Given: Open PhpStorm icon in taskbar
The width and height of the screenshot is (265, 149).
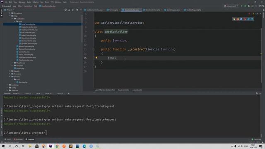Looking at the screenshot, I should coord(51,146).
